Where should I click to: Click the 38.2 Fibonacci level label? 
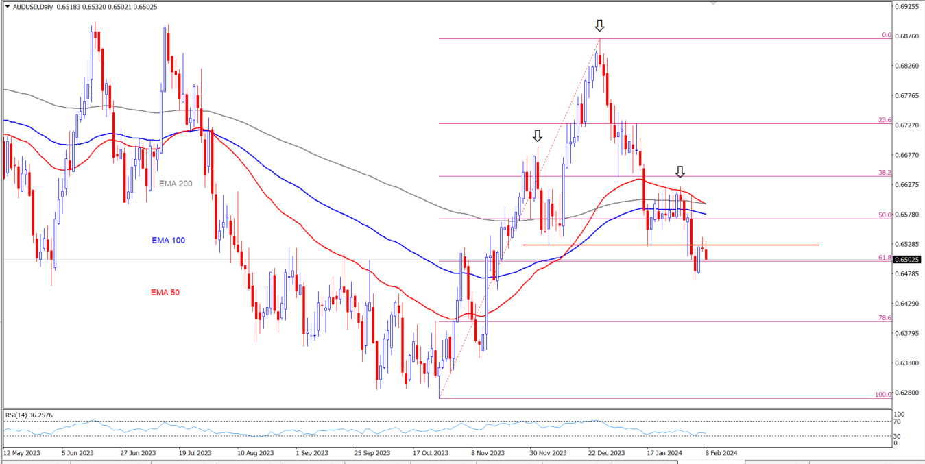884,173
